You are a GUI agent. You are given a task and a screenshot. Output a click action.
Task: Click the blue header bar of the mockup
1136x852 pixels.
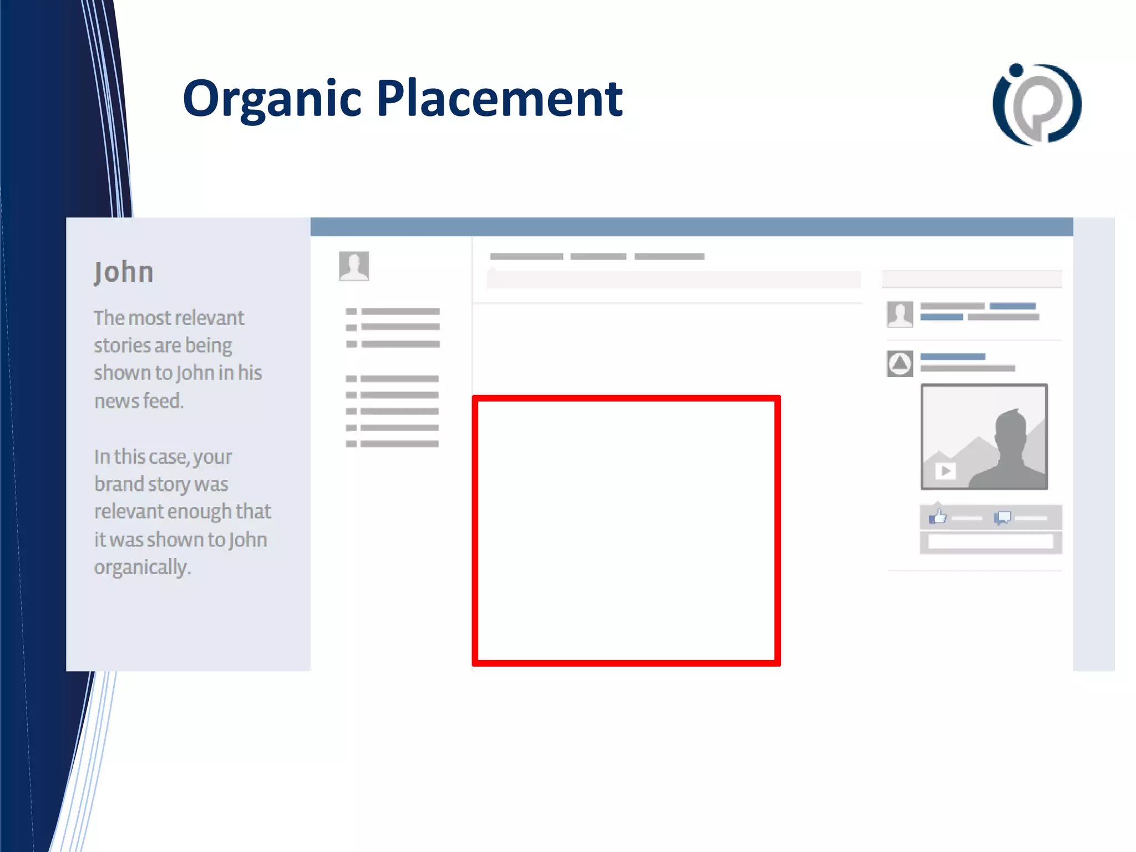pos(692,227)
